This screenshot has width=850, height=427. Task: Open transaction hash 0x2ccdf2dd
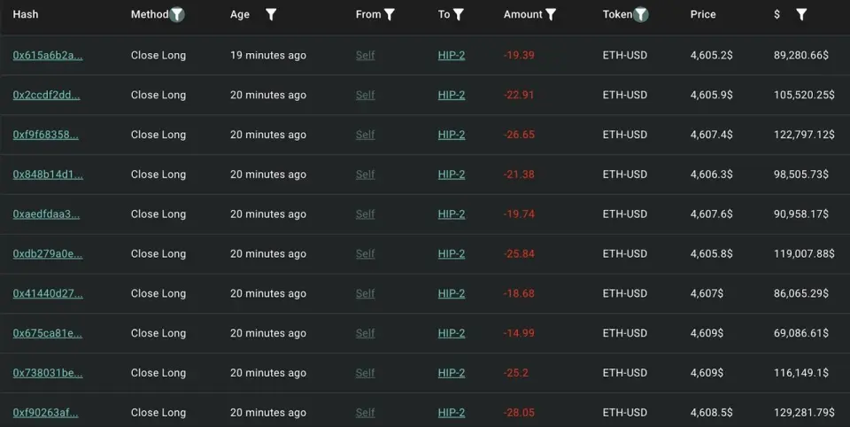coord(46,95)
